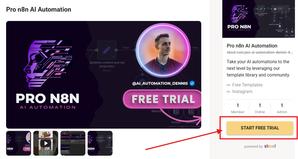Open the skool powered-by logo link
Image resolution: width=298 pixels, height=159 pixels.
coord(270,146)
